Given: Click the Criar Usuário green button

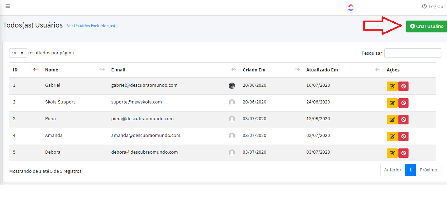Looking at the screenshot, I should 426,26.
